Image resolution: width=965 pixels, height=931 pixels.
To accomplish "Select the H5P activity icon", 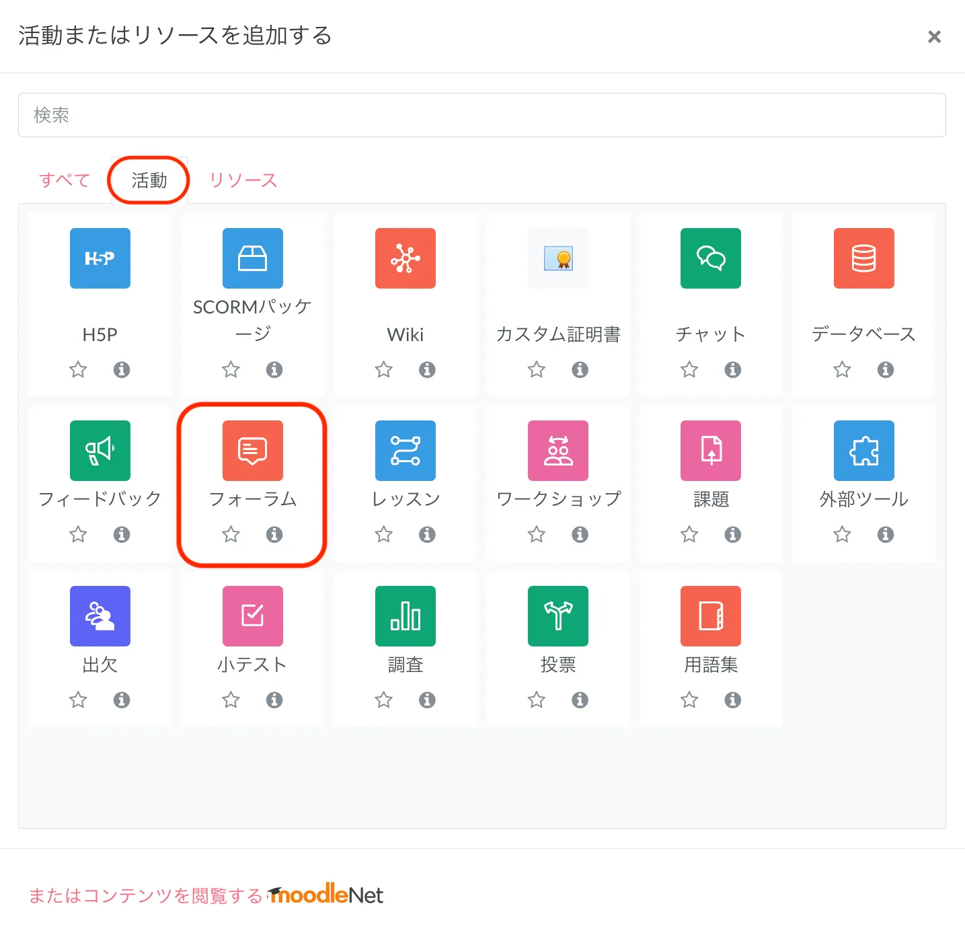I will tap(100, 258).
